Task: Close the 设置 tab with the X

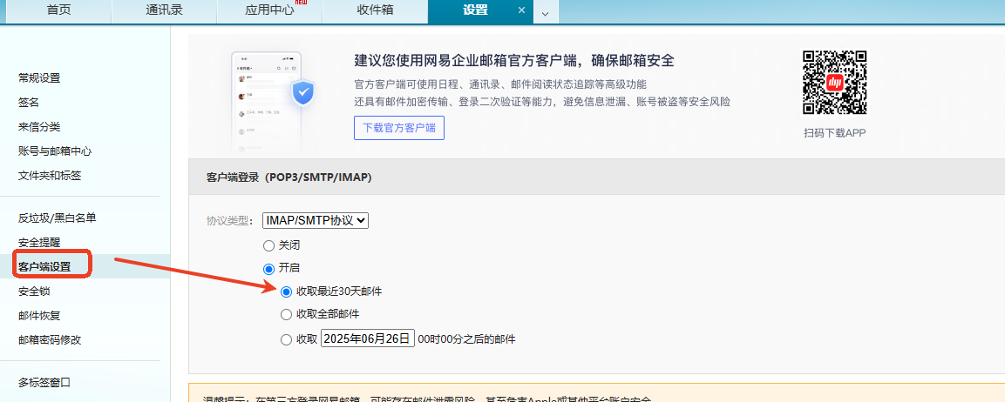Action: (521, 10)
